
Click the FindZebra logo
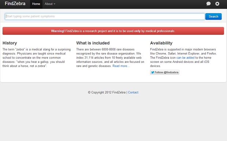pos(15,3)
